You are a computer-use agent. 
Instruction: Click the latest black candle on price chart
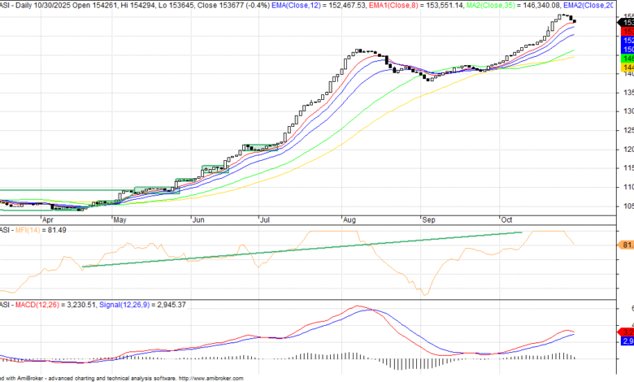575,21
